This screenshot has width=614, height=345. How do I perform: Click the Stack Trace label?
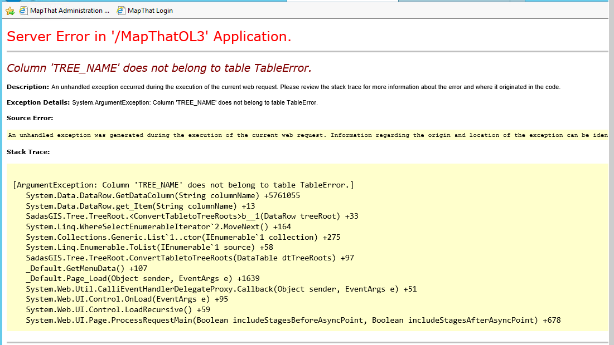point(28,152)
